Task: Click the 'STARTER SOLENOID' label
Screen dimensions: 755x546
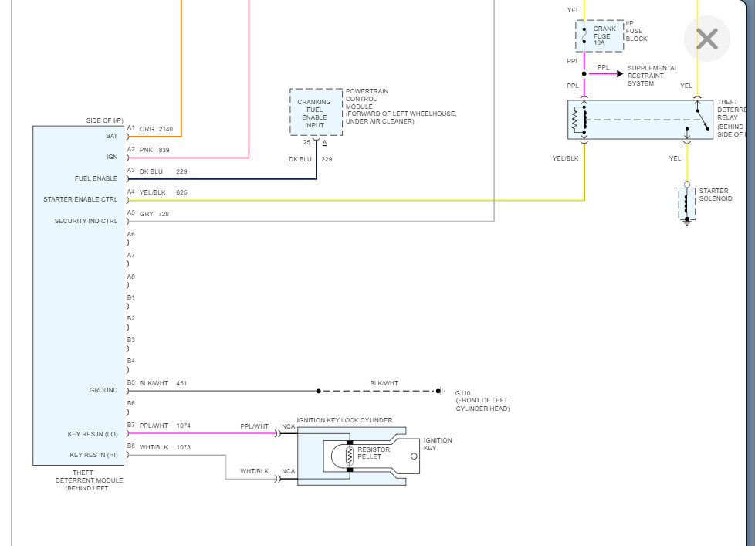Action: coord(716,195)
